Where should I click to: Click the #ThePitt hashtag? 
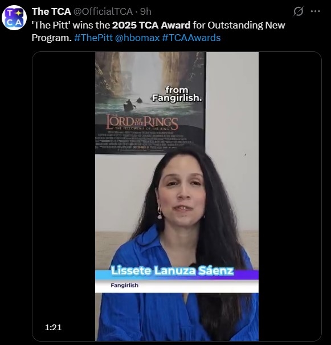coord(93,38)
